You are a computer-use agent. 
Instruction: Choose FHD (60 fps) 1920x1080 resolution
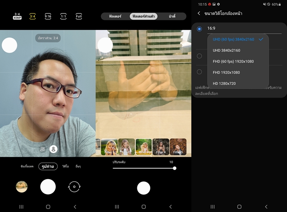pos(233,61)
